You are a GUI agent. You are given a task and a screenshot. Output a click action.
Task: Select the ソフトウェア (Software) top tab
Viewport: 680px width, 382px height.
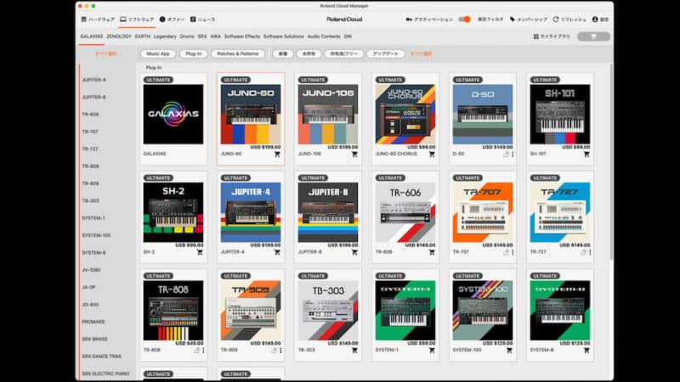click(x=137, y=20)
